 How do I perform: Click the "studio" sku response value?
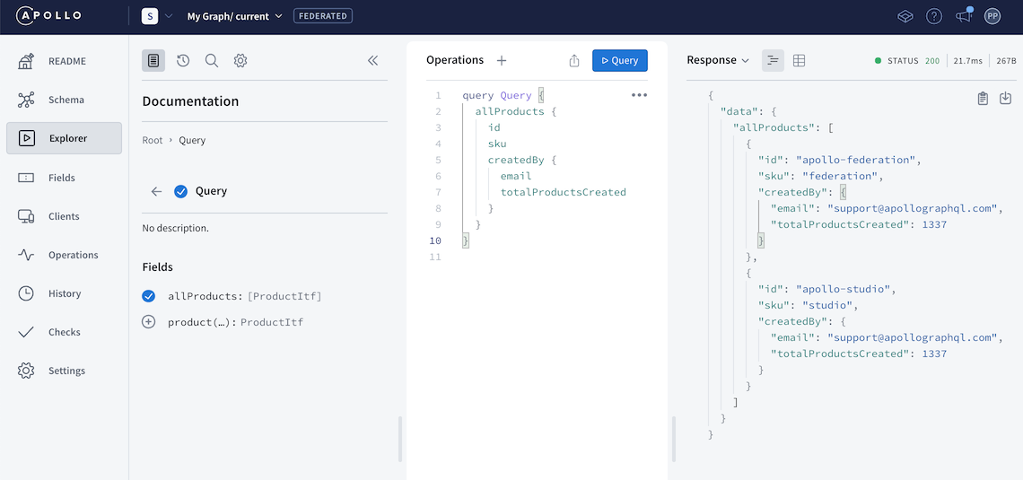[x=829, y=305]
